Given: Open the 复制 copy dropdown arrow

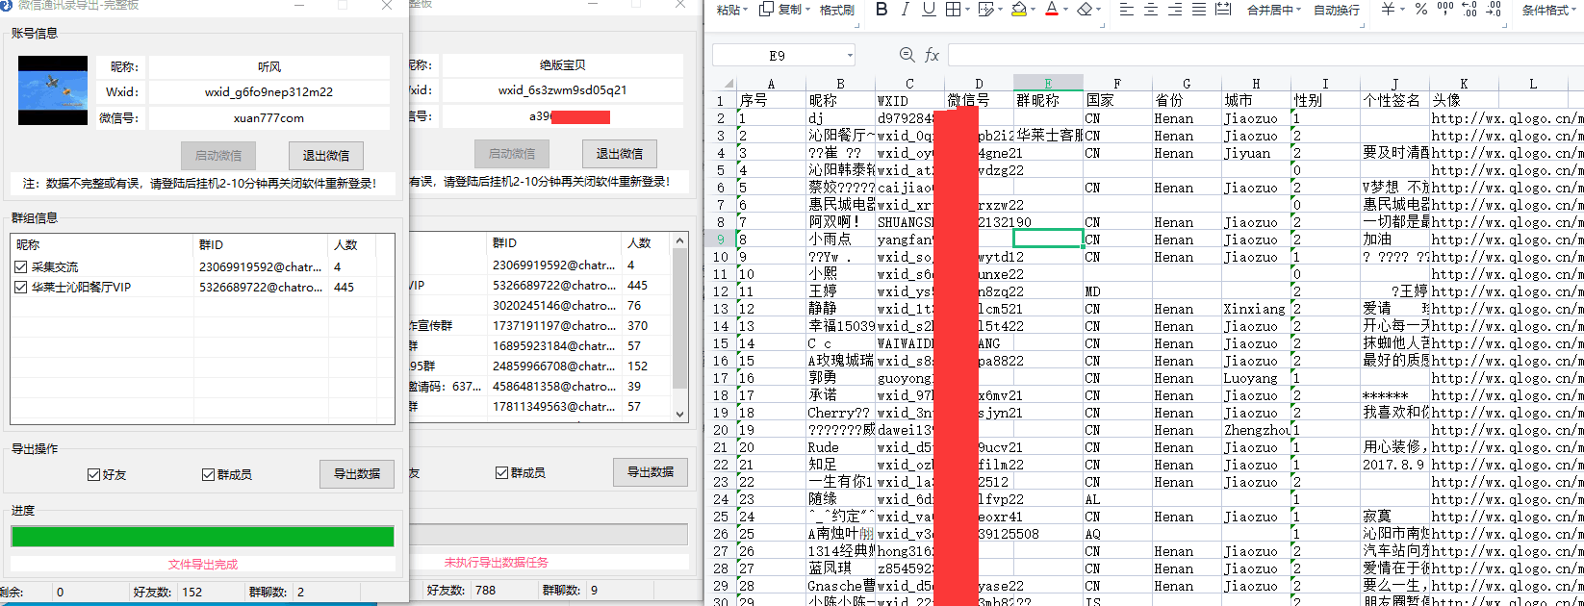Looking at the screenshot, I should click(807, 10).
